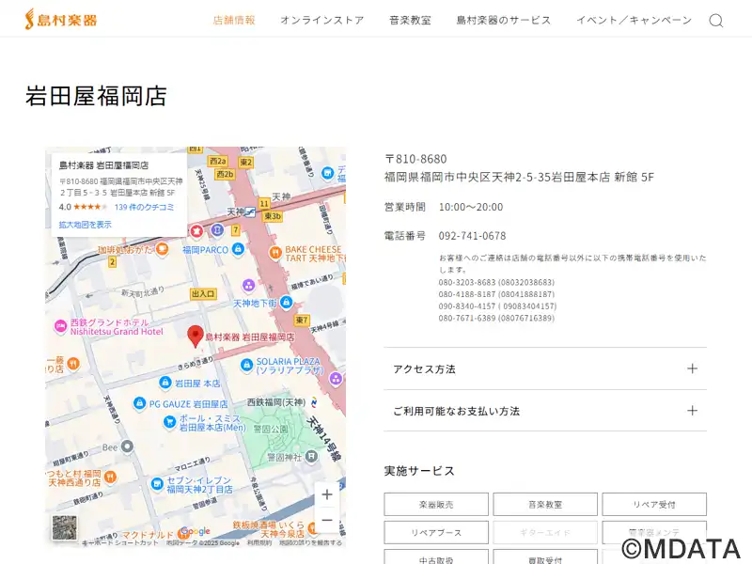Select the 警固神社 shrine pin

312,456
